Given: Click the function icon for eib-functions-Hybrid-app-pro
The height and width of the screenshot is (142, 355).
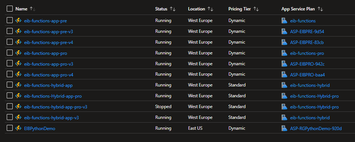Looking at the screenshot, I should [18, 96].
